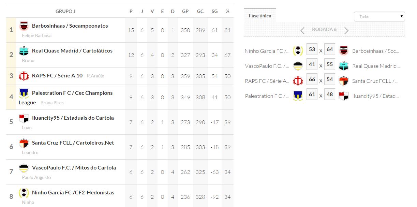The height and width of the screenshot is (207, 417).
Task: Click Ninho Garcia FC score box 53
Action: point(312,49)
